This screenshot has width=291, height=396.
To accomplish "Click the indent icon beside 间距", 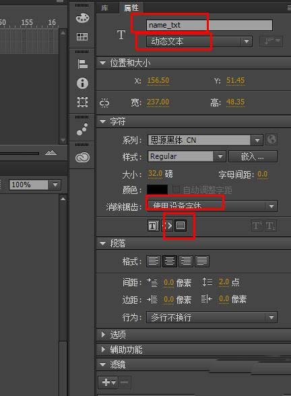I will (152, 282).
